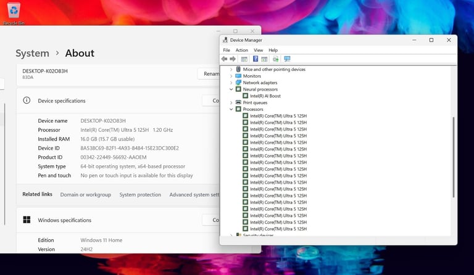Expand the Monitors category chevron

point(231,76)
